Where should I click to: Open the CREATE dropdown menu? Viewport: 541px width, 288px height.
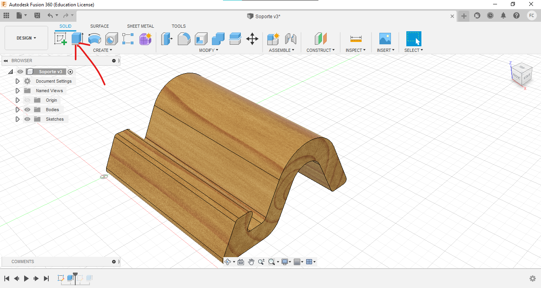coord(103,50)
